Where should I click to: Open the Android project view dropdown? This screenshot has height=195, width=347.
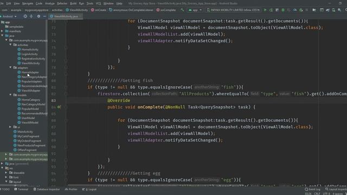(x=9, y=16)
